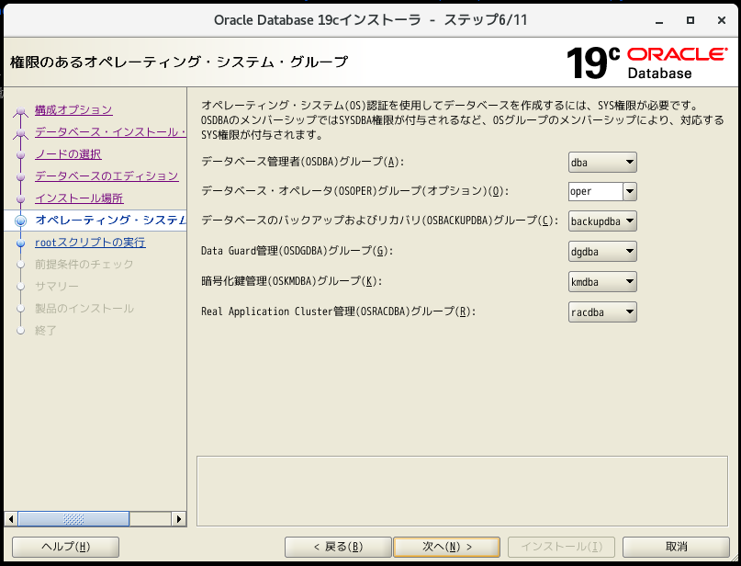Click the step bullet next to ノードの選択

click(20, 154)
